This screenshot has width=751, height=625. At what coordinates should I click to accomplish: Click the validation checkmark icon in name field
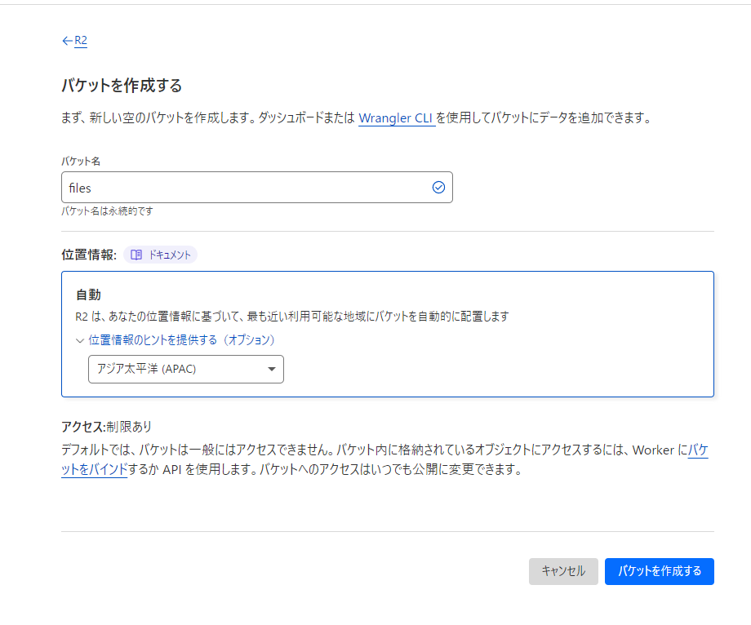point(438,188)
